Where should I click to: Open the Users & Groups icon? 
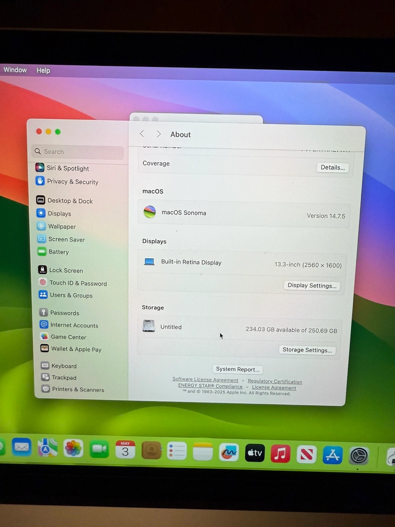point(43,295)
